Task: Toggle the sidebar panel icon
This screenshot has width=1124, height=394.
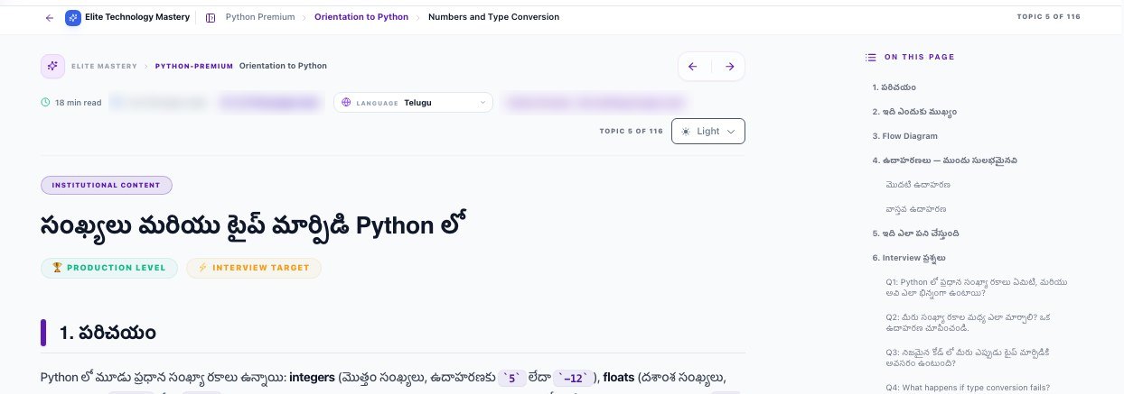Action: pyautogui.click(x=211, y=17)
